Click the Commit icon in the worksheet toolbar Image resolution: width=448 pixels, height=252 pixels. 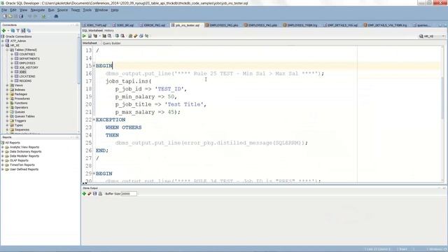tap(117, 36)
